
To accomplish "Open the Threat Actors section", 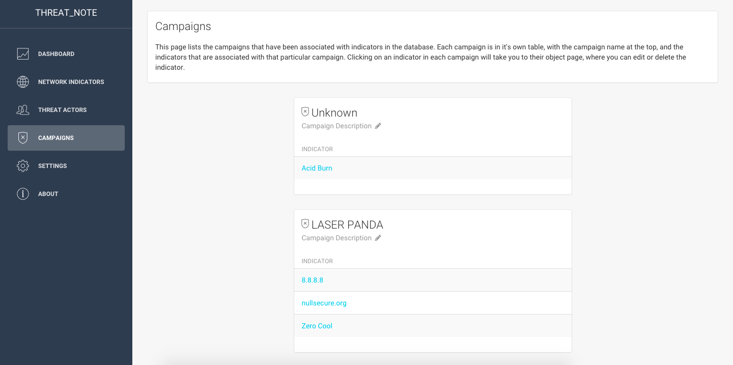I will pos(62,110).
